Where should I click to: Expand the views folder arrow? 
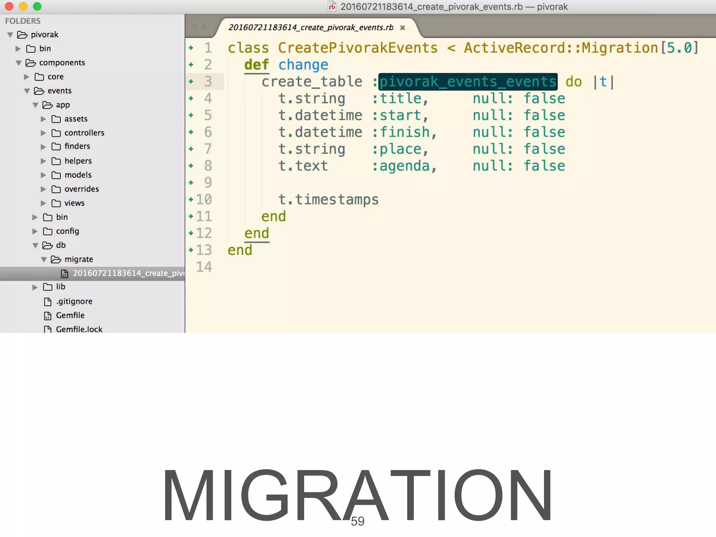coord(43,203)
